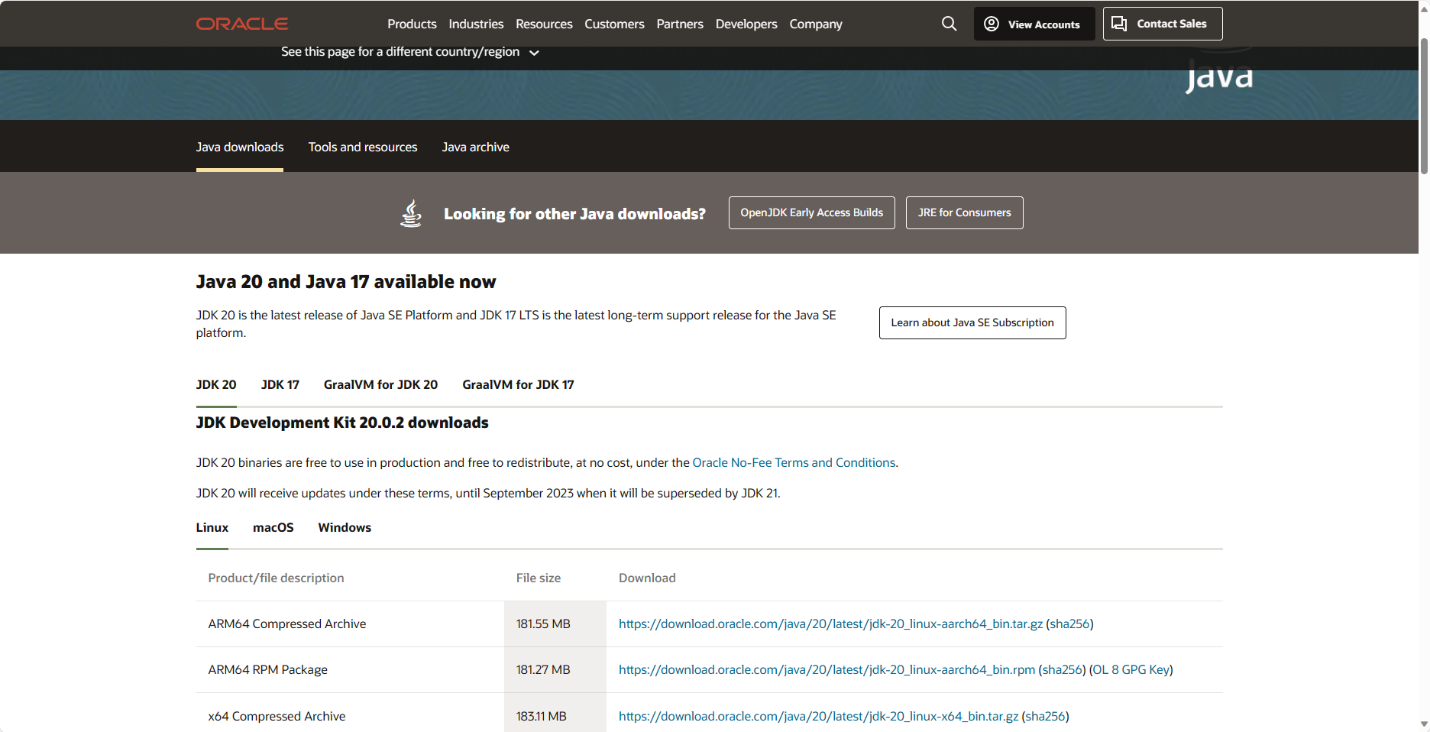Expand the different country/region chevron

[534, 53]
